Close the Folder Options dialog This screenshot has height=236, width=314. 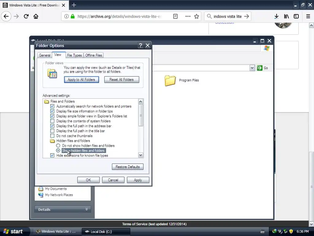[147, 45]
